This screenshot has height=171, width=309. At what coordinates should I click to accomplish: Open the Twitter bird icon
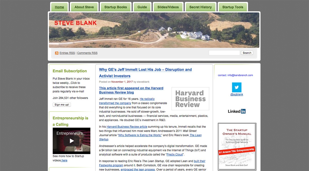pyautogui.click(x=237, y=87)
